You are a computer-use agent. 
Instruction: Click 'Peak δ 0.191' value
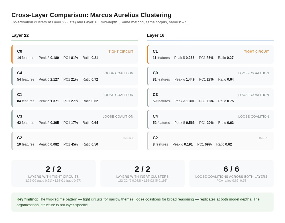[182, 144]
